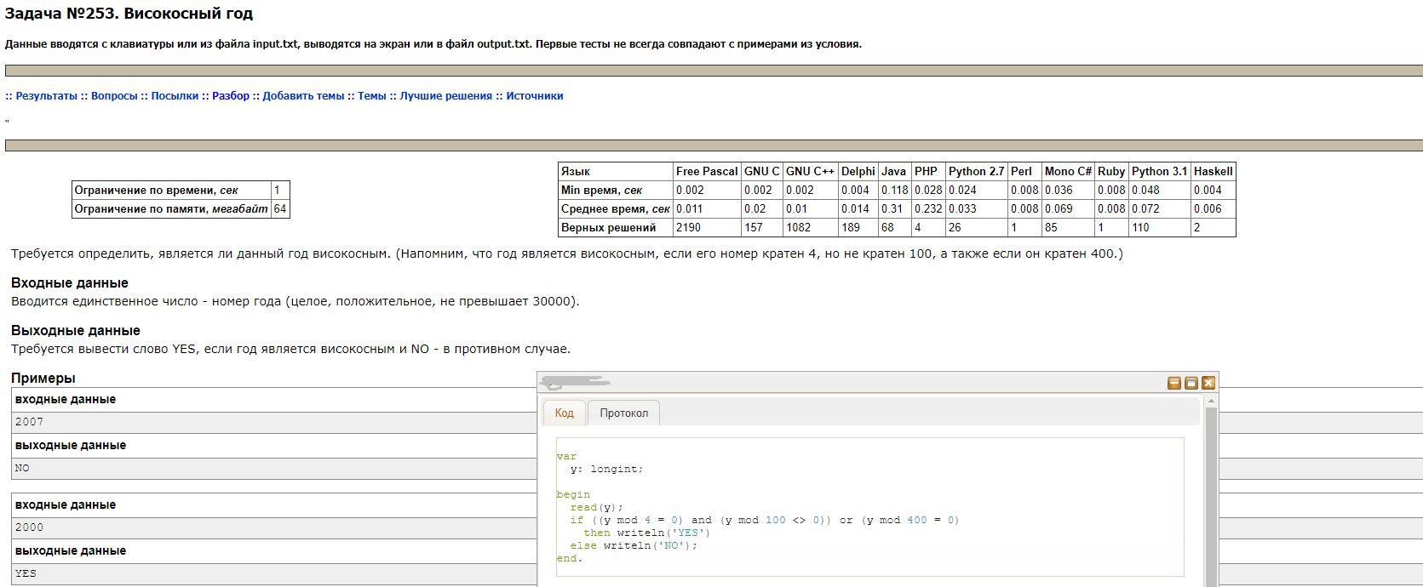The width and height of the screenshot is (1423, 587).
Task: Click the Добавить темы link
Action: [x=303, y=96]
